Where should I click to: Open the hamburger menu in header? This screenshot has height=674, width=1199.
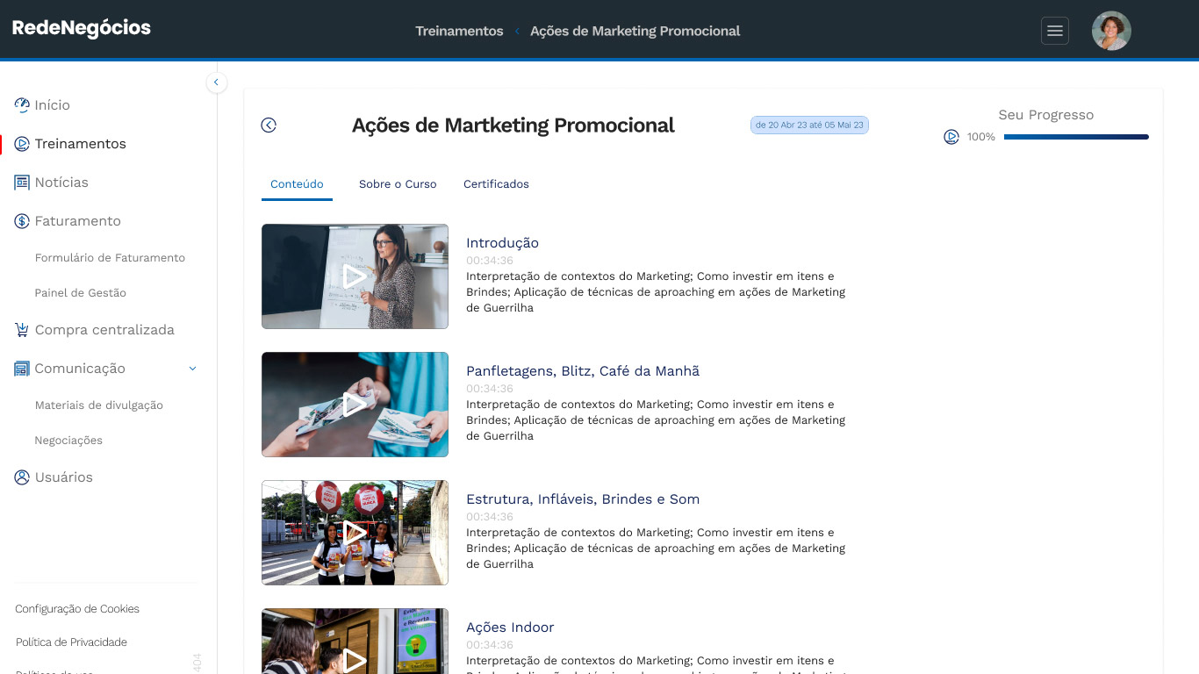tap(1055, 31)
